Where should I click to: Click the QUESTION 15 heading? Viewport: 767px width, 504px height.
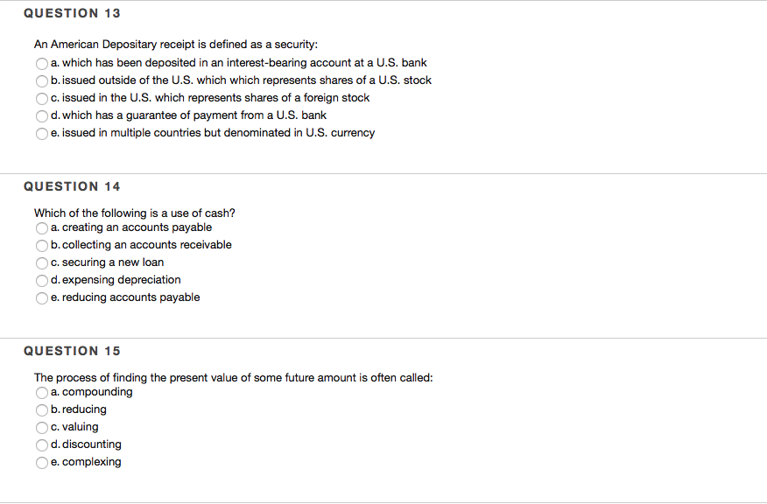click(x=72, y=350)
